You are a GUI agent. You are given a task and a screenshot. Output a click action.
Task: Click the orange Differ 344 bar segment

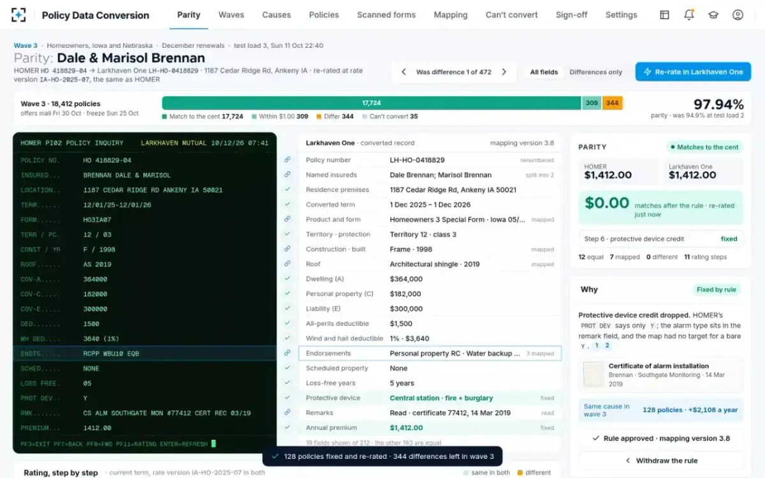pos(612,103)
